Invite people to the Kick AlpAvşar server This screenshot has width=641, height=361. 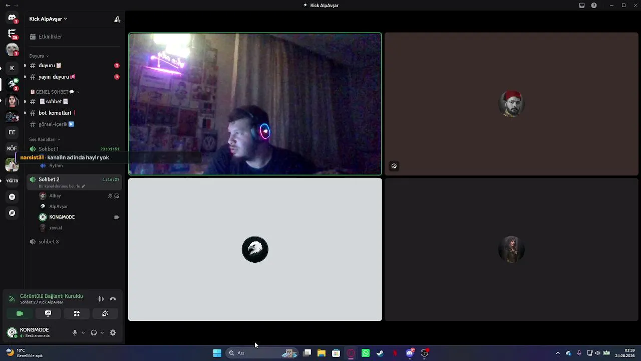tap(117, 19)
